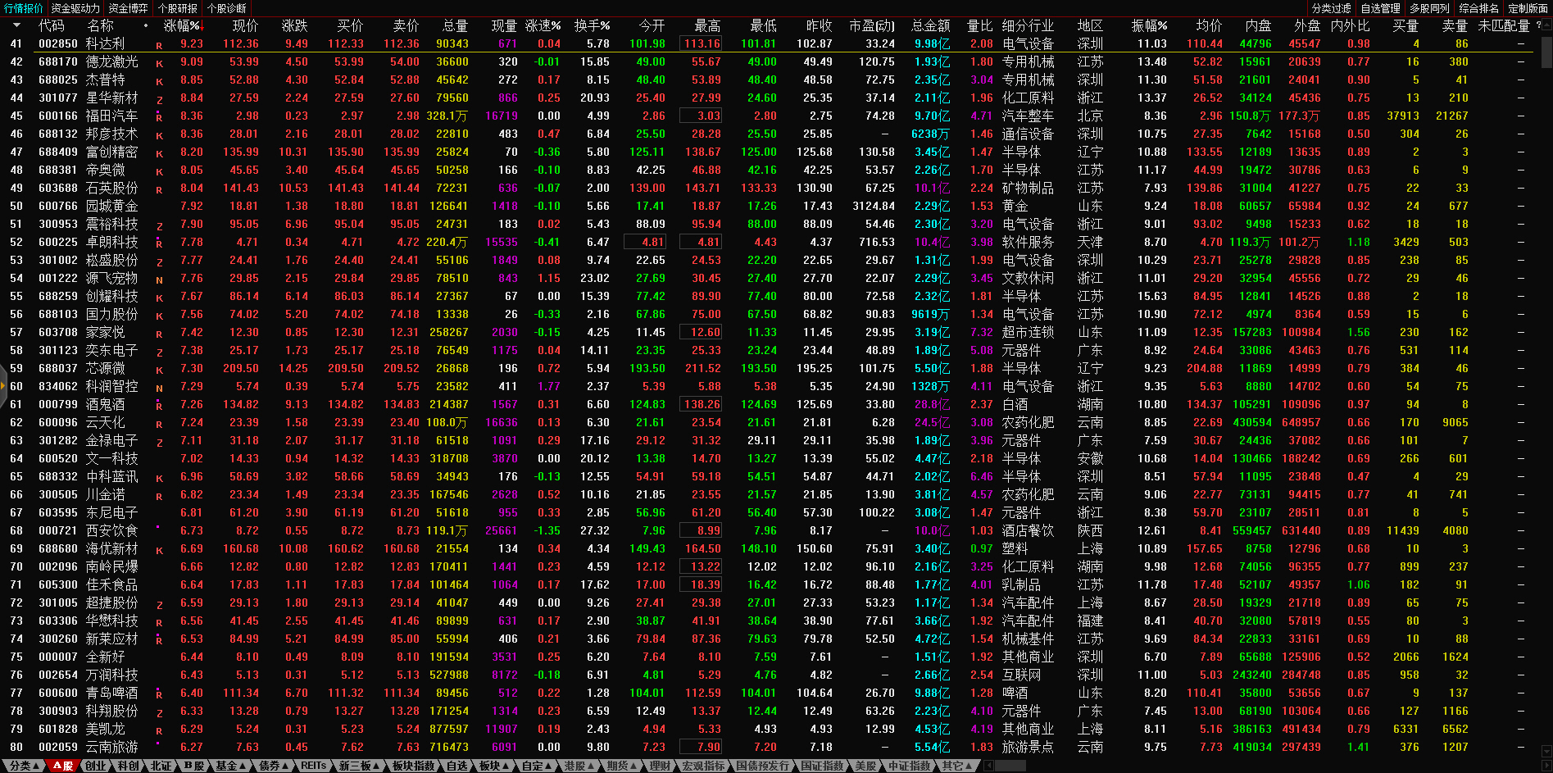Screen dimensions: 1553x773
Task: Switch to the 资金驱动力 tab
Action: [75, 8]
